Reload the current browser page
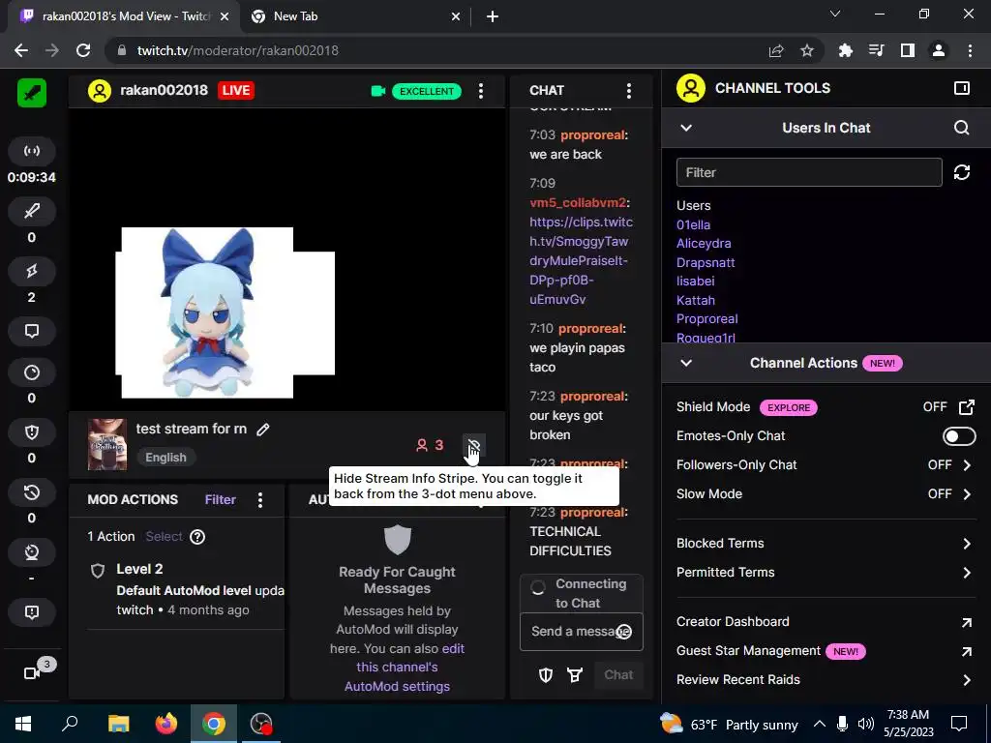 point(83,50)
